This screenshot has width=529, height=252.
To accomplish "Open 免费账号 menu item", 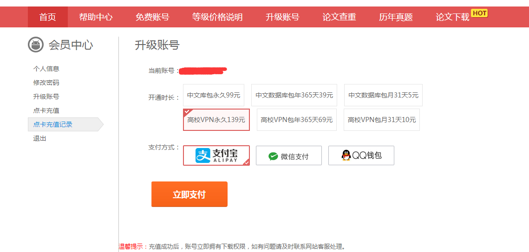I will click(x=152, y=17).
